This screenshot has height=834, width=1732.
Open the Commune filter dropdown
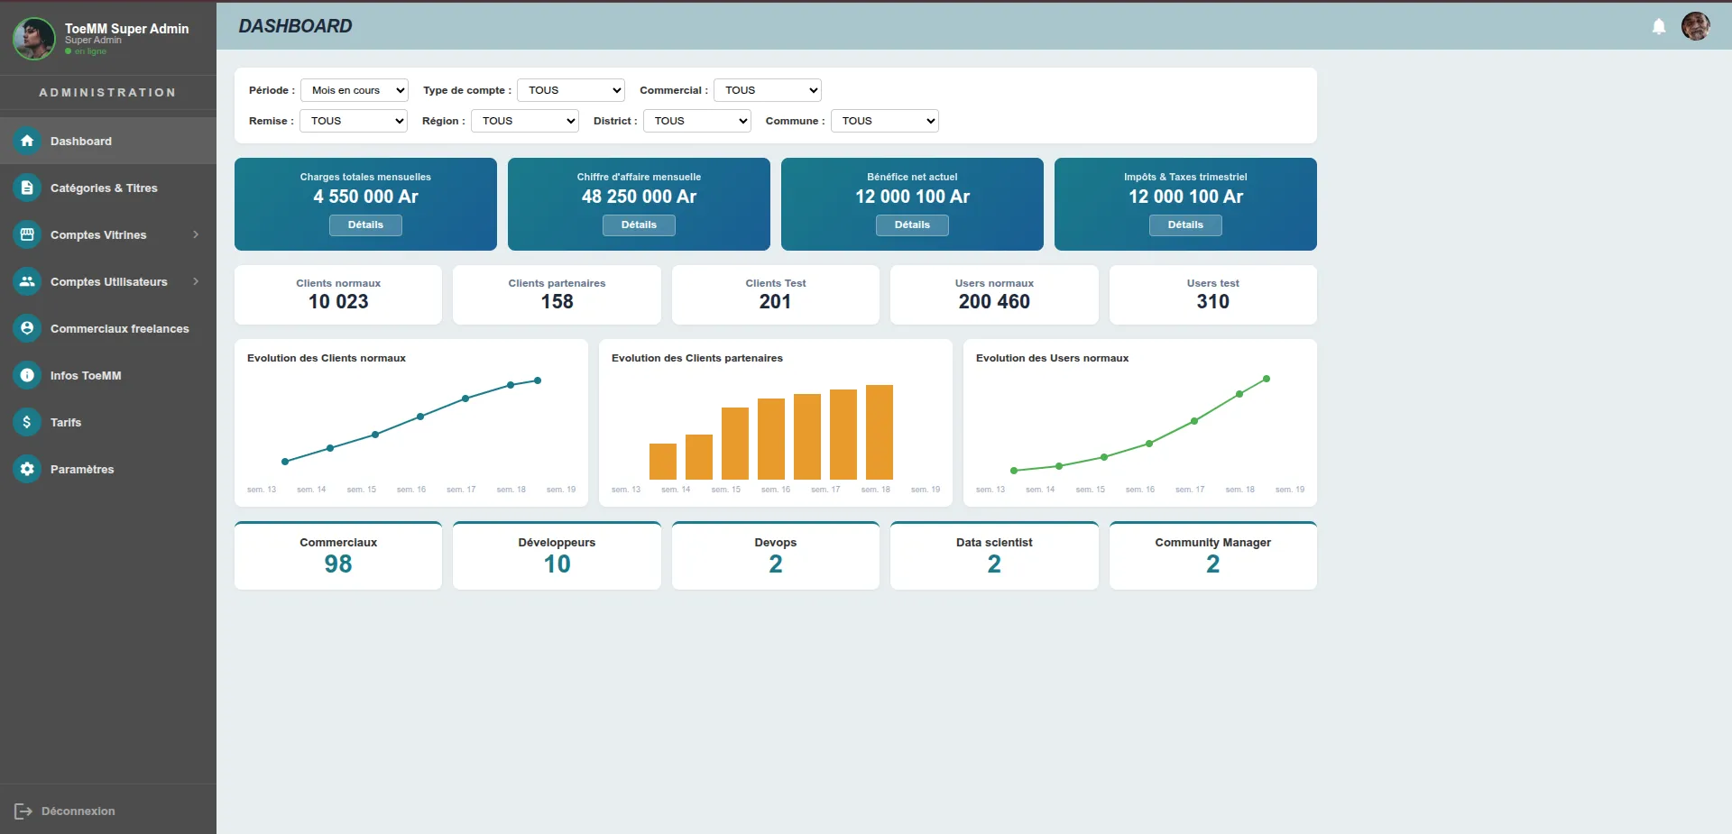(885, 121)
